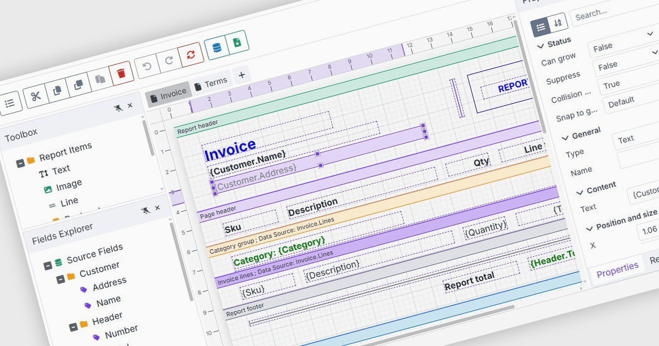The height and width of the screenshot is (346, 659).
Task: Open the Type dropdown showing Text
Action: [636, 136]
